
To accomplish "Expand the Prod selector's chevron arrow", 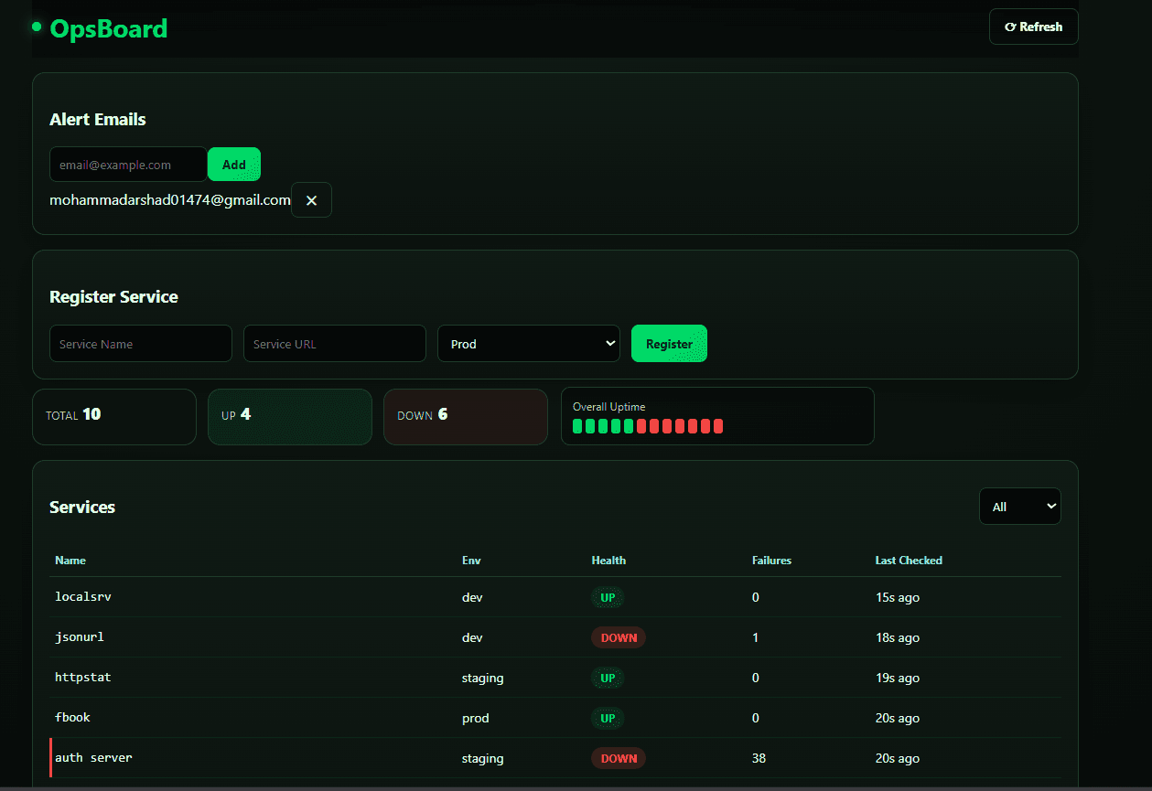I will click(x=609, y=343).
